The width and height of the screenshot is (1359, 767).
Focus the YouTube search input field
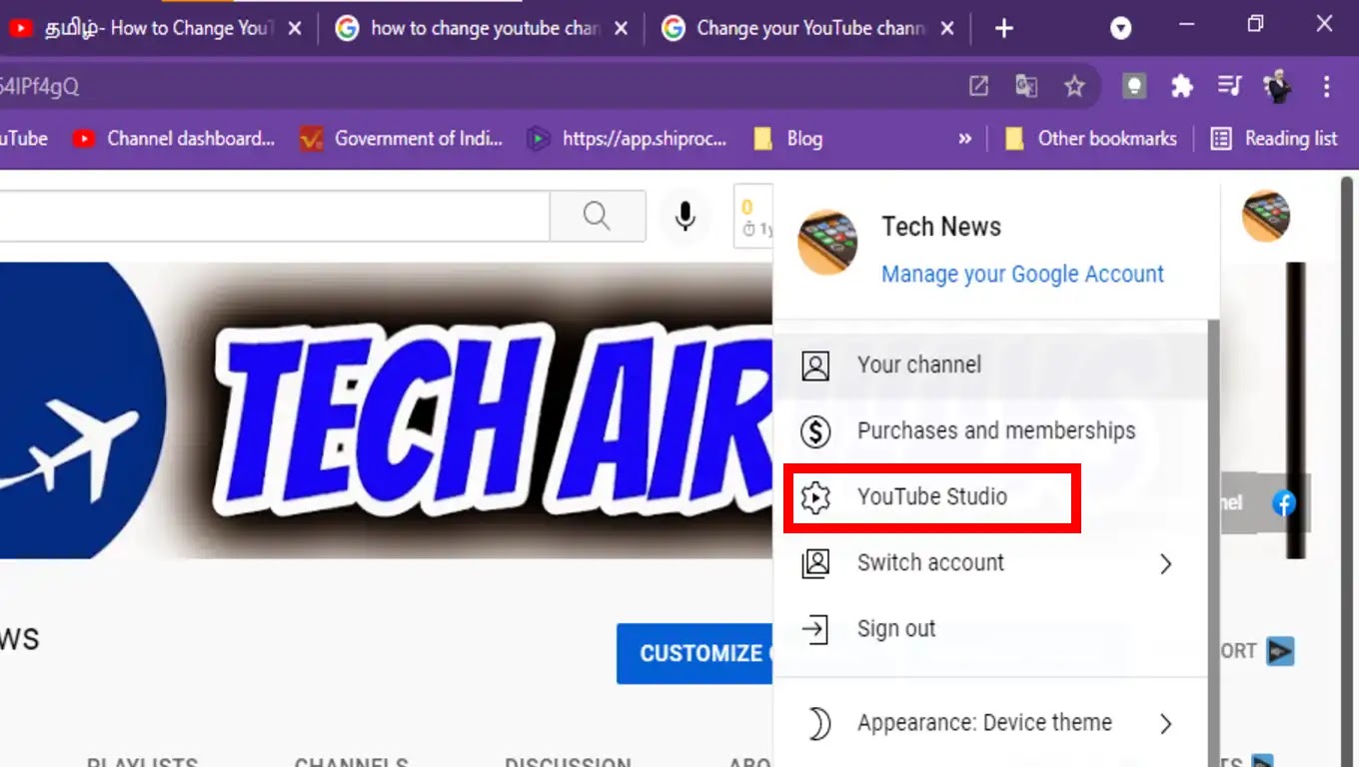click(274, 216)
